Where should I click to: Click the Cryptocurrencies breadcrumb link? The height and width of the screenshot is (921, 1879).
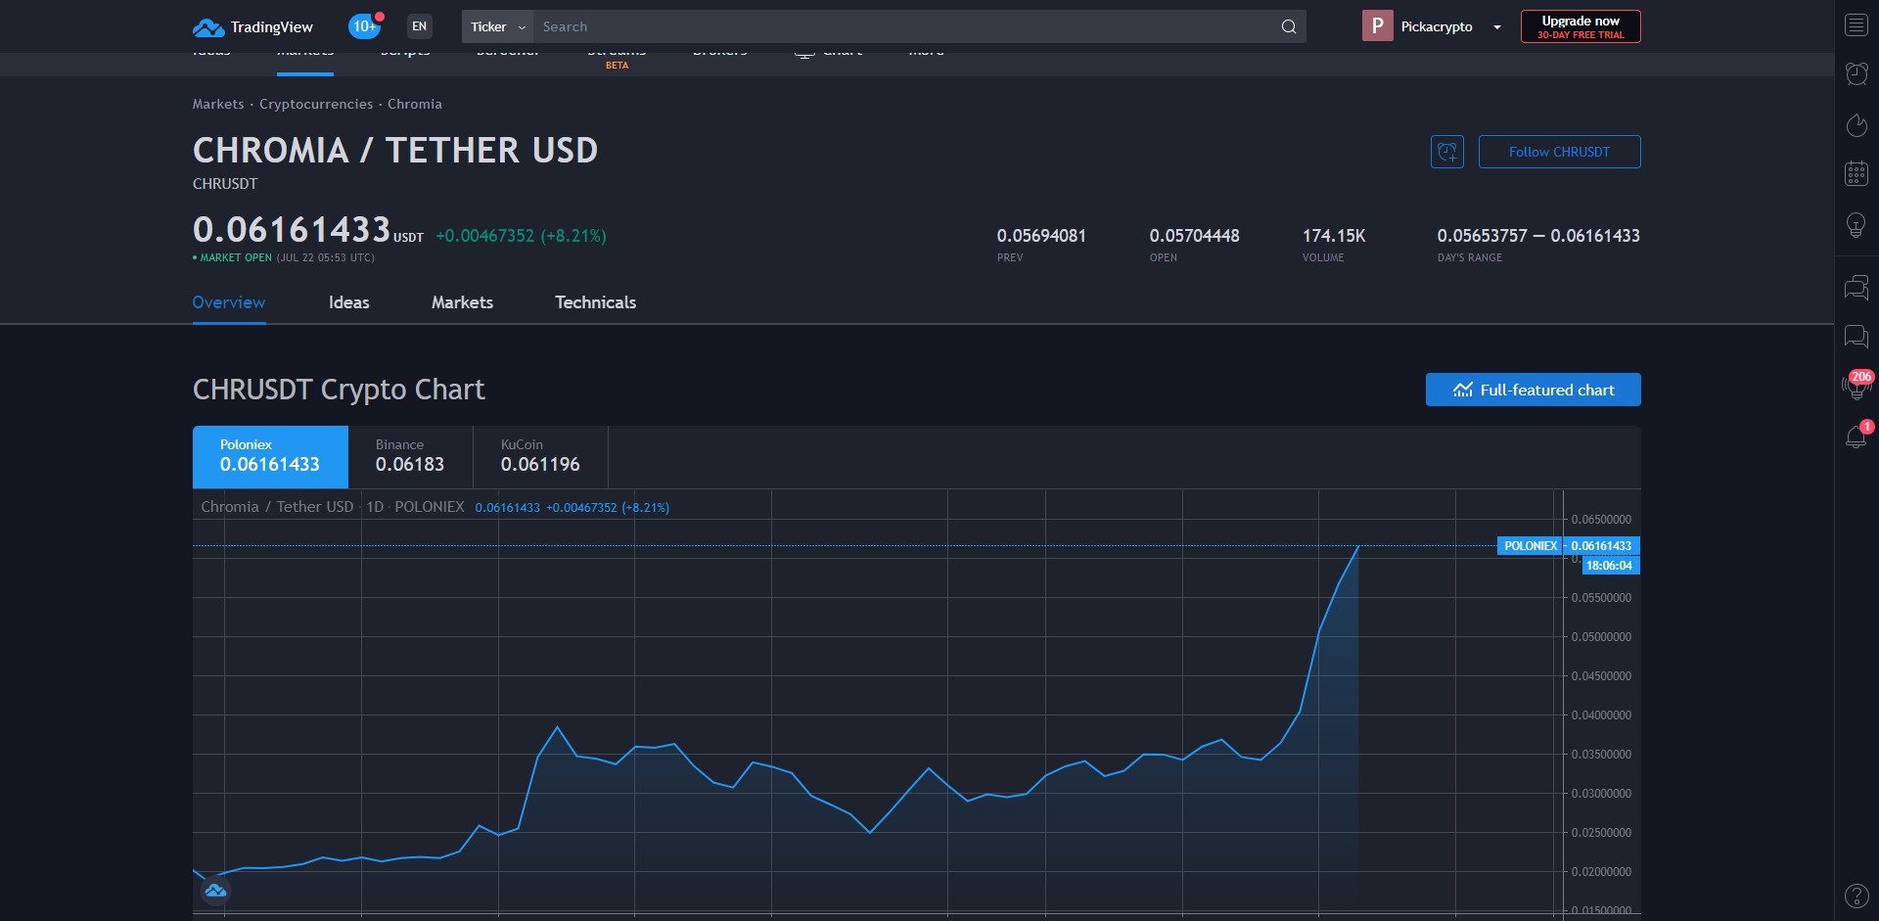coord(316,104)
